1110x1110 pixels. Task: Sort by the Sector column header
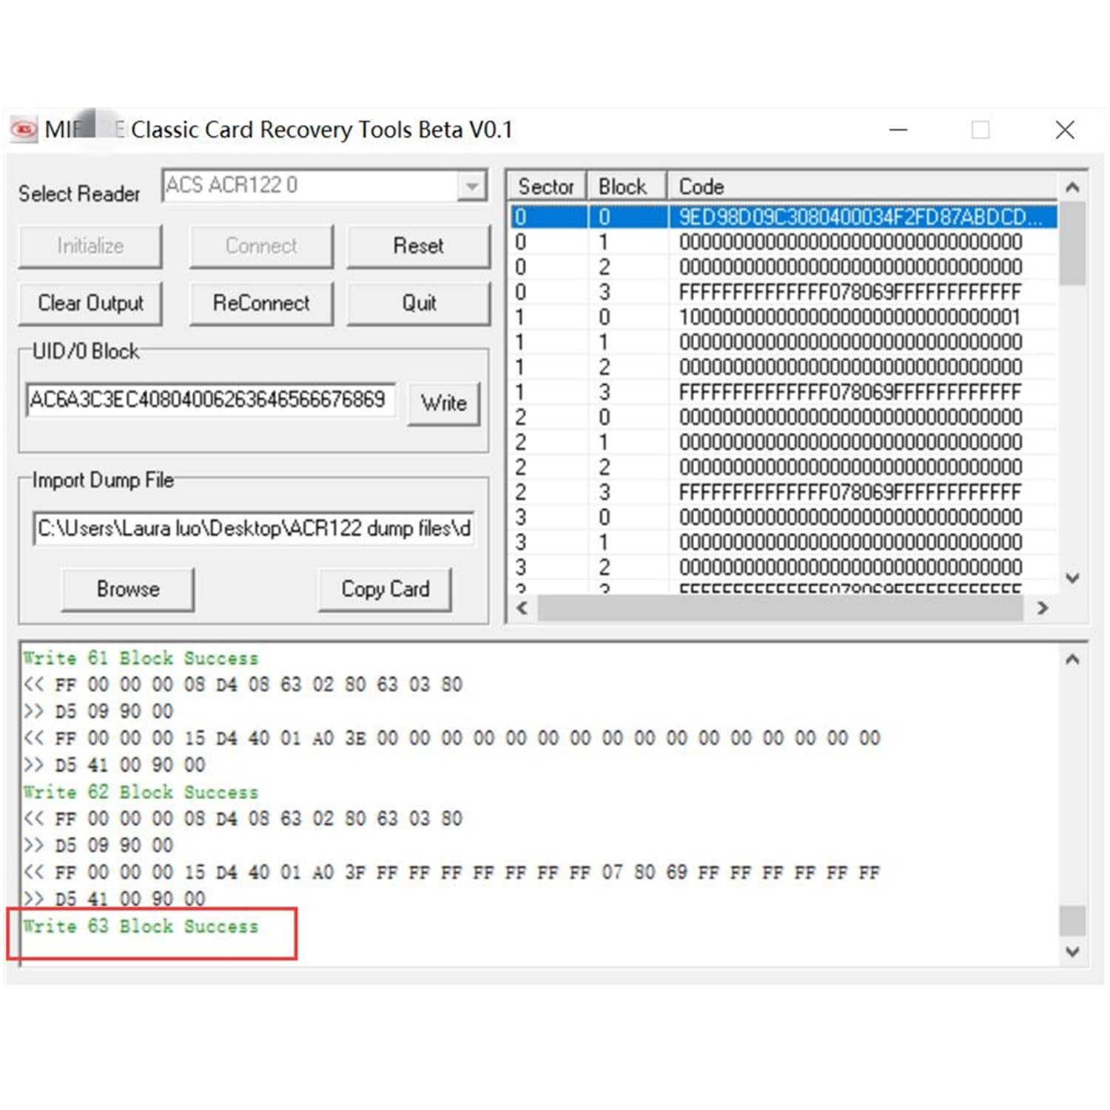(x=546, y=186)
